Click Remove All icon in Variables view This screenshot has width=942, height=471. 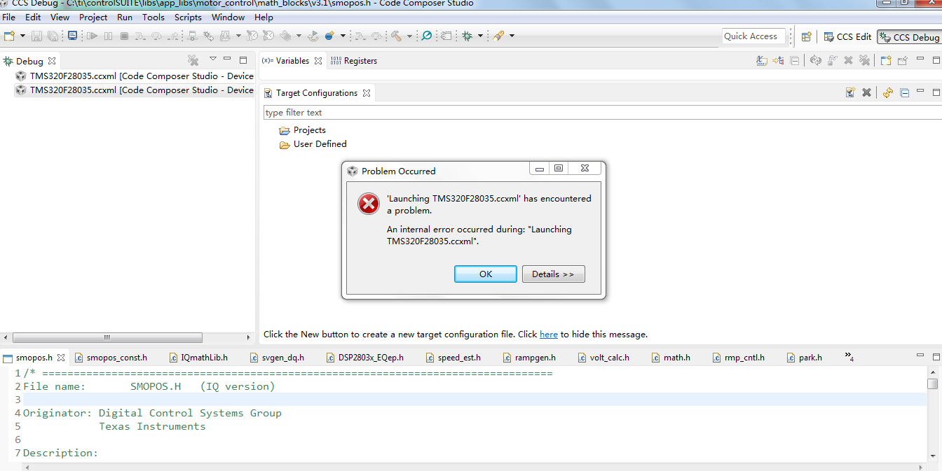coord(864,60)
